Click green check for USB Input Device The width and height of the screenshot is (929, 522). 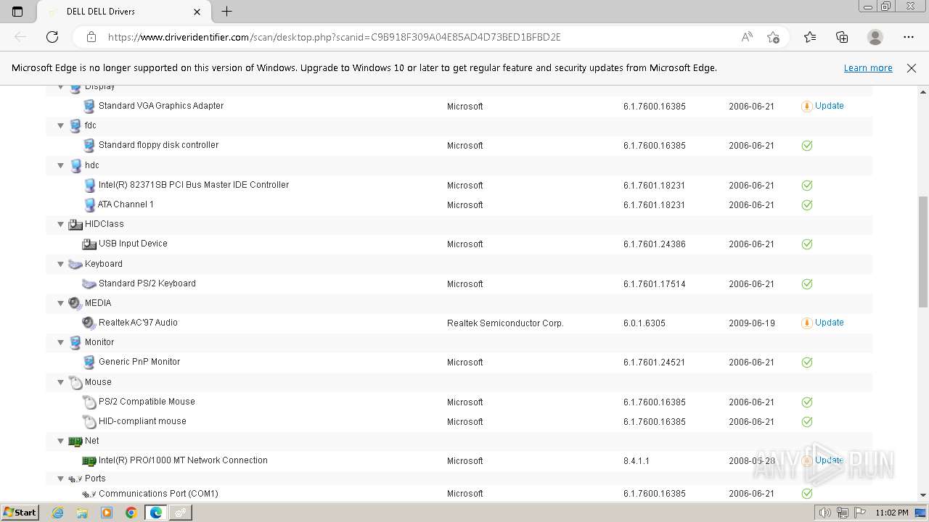point(806,244)
